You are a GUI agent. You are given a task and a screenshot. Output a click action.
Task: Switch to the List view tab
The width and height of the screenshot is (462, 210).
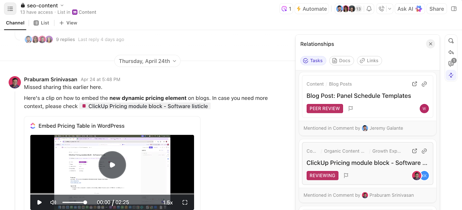[41, 23]
